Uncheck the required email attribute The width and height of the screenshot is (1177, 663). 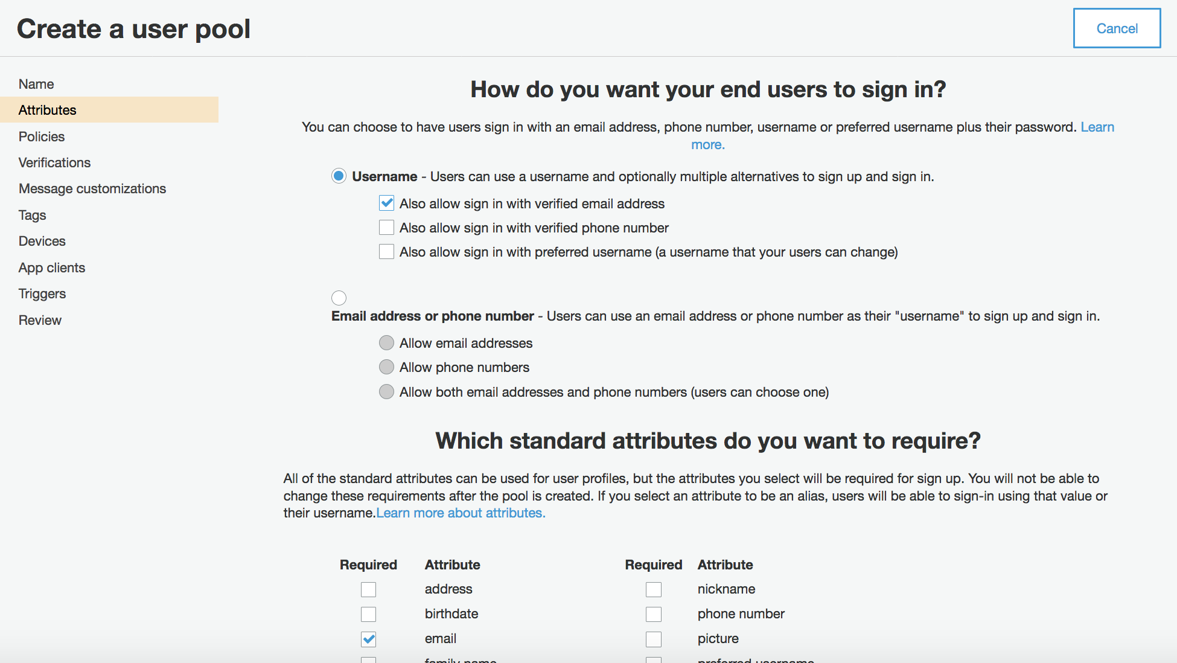point(368,639)
